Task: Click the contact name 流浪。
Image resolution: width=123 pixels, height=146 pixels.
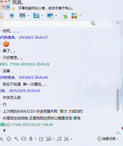Action: point(18,2)
